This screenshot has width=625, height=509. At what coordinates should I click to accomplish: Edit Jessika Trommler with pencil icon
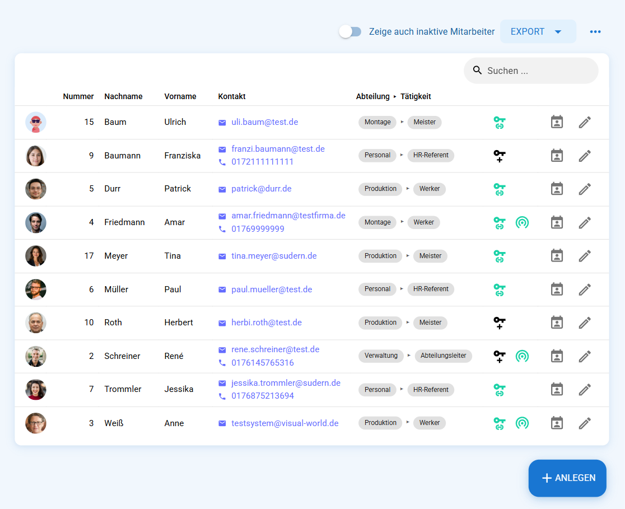(584, 389)
